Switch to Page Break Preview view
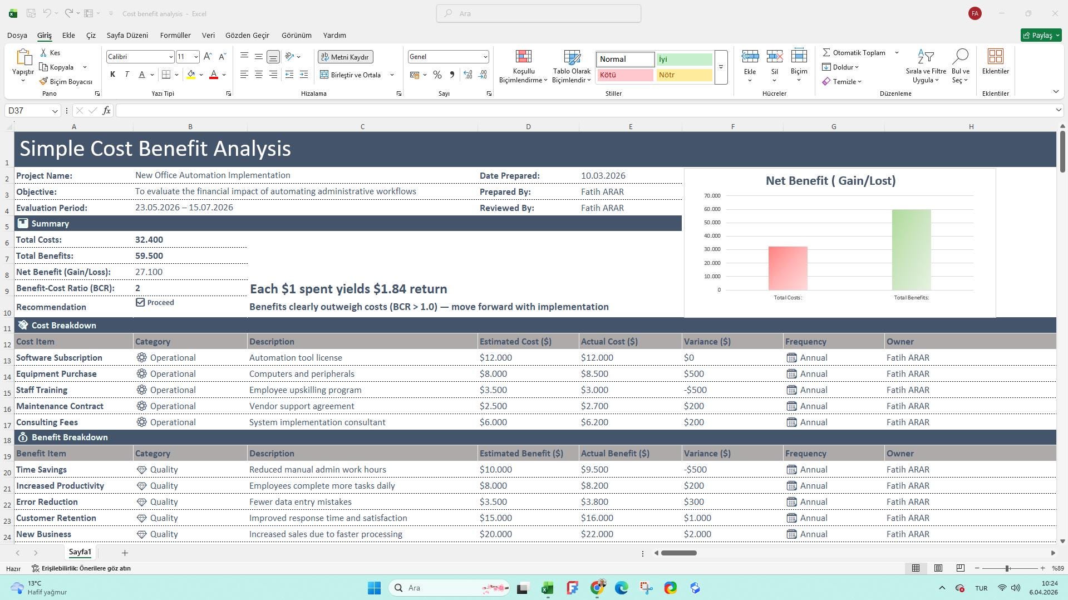The image size is (1068, 600). point(960,568)
